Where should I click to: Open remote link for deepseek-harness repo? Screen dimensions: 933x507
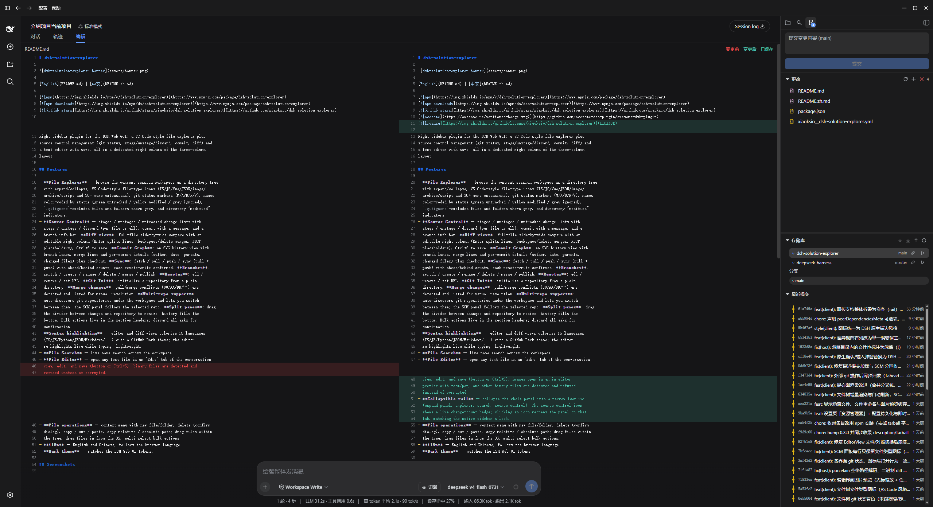point(913,262)
